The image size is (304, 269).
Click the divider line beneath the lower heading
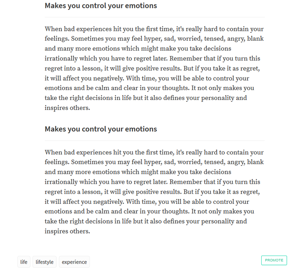(154, 141)
